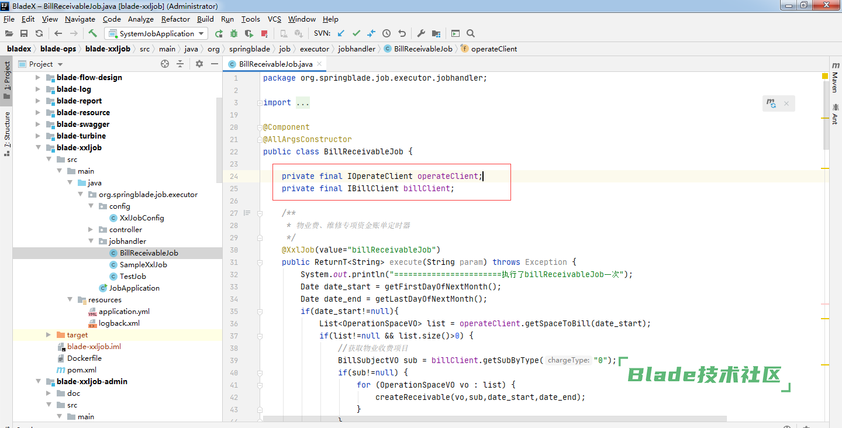Build project with the hammer icon
Viewport: 842px width, 428px height.
(x=93, y=33)
